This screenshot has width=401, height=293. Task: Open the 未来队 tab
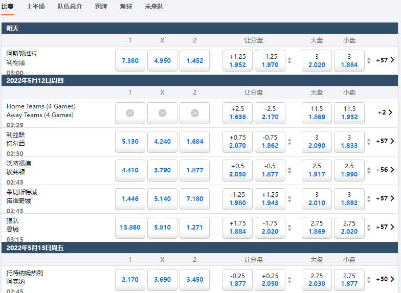click(154, 7)
